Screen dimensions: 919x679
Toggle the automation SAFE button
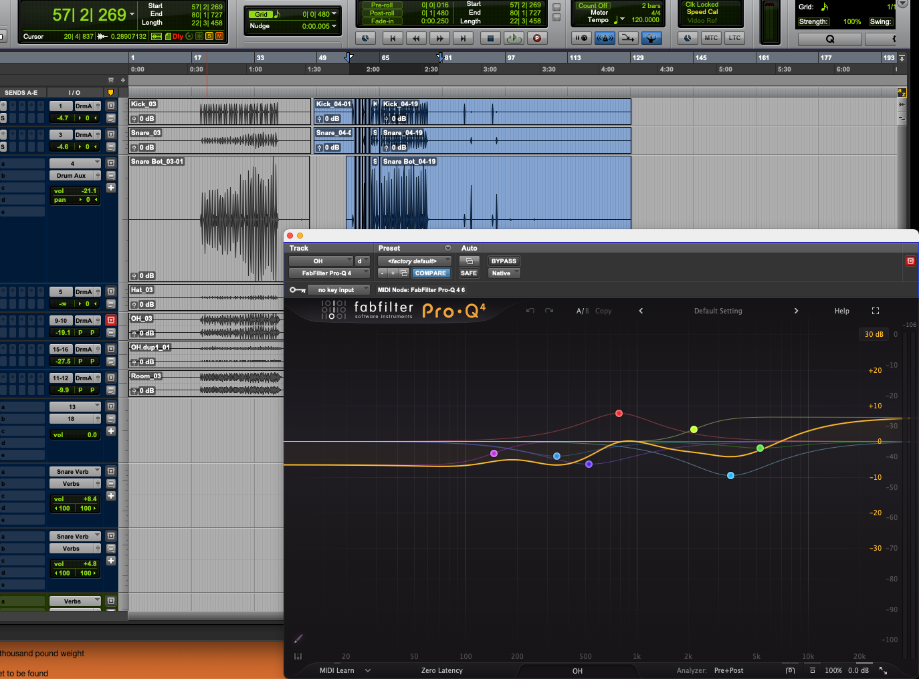click(469, 273)
